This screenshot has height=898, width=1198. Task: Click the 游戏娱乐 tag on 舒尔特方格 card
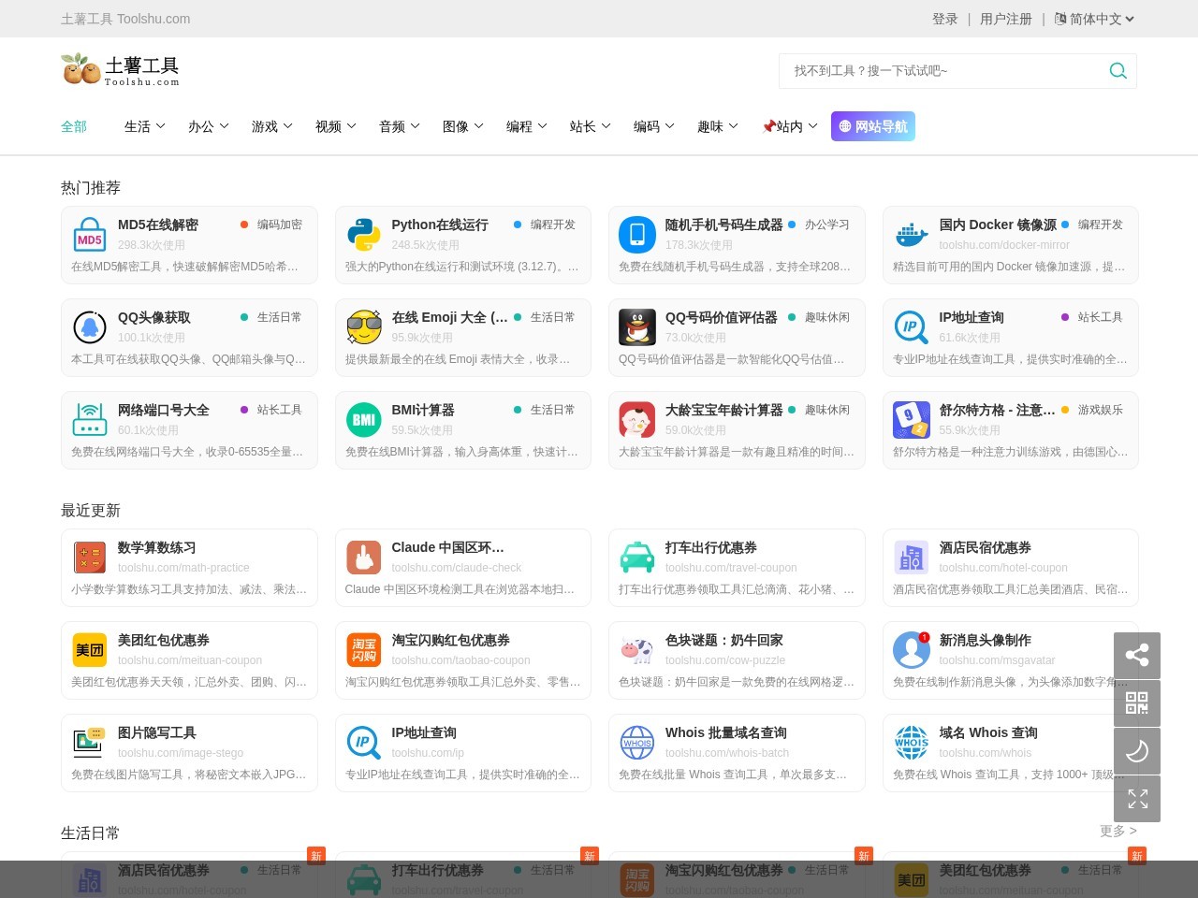point(1101,410)
